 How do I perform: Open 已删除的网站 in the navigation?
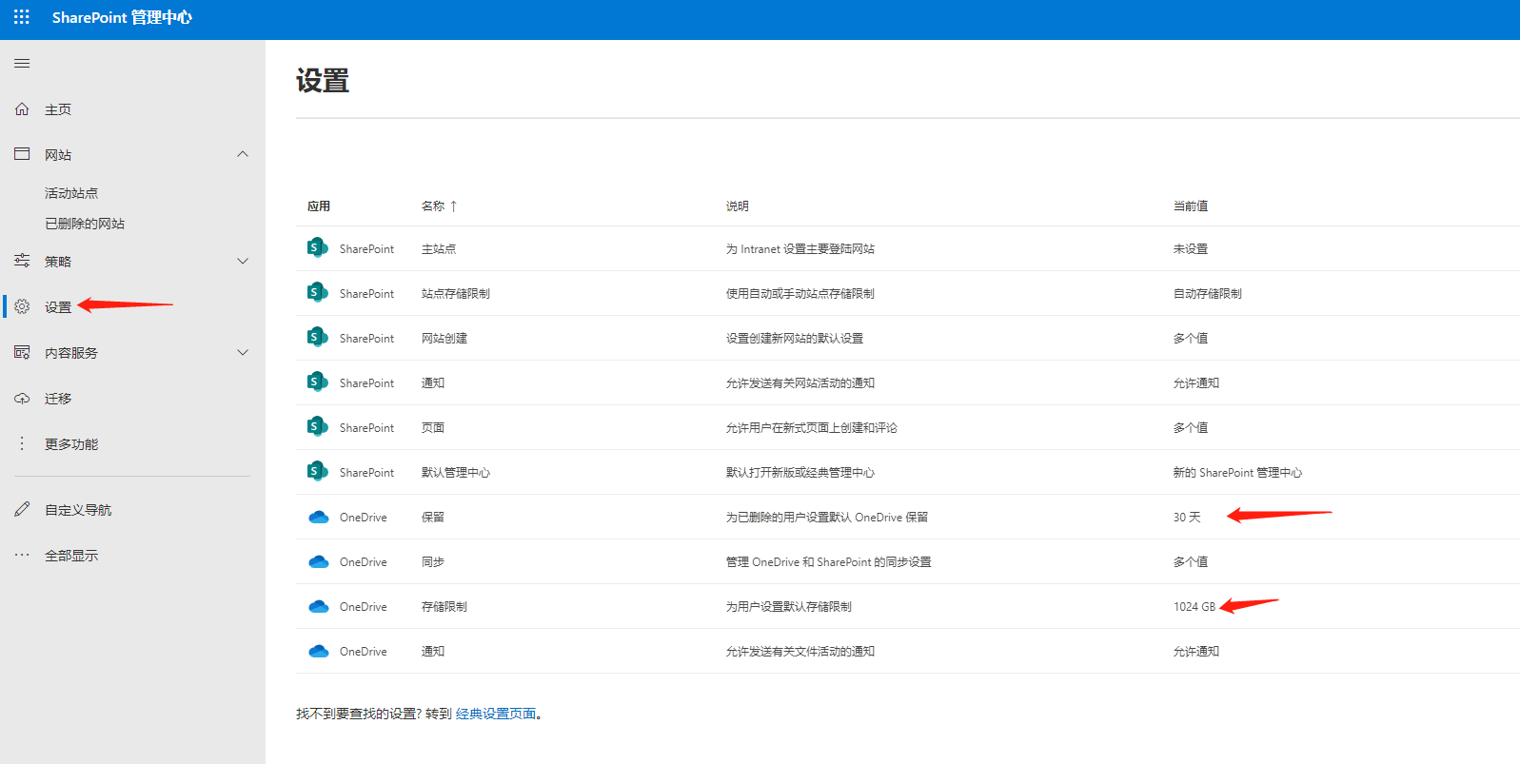(85, 224)
